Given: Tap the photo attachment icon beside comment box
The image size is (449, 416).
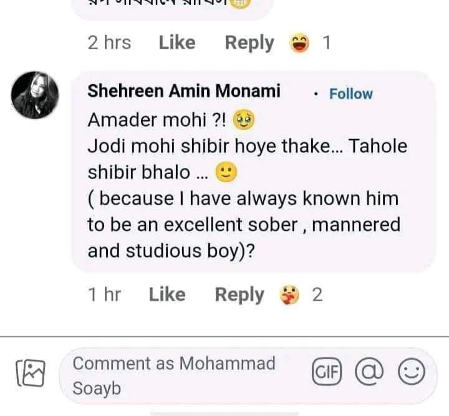Looking at the screenshot, I should coord(31,374).
